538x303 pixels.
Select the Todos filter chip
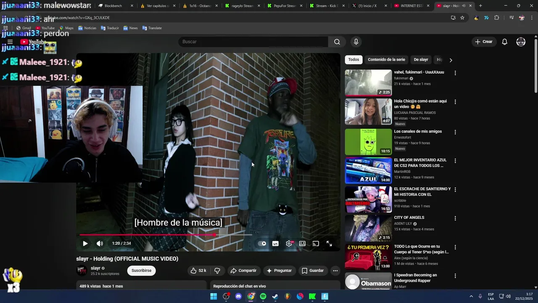[353, 60]
